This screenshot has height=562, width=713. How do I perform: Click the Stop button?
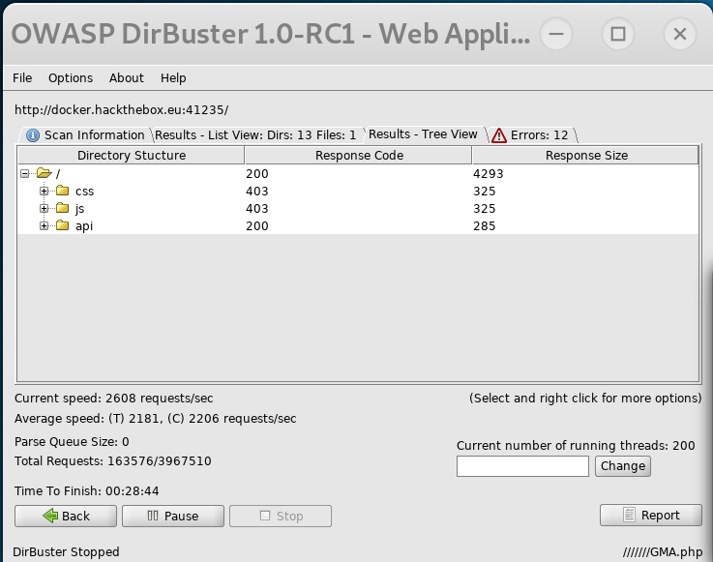pos(281,517)
